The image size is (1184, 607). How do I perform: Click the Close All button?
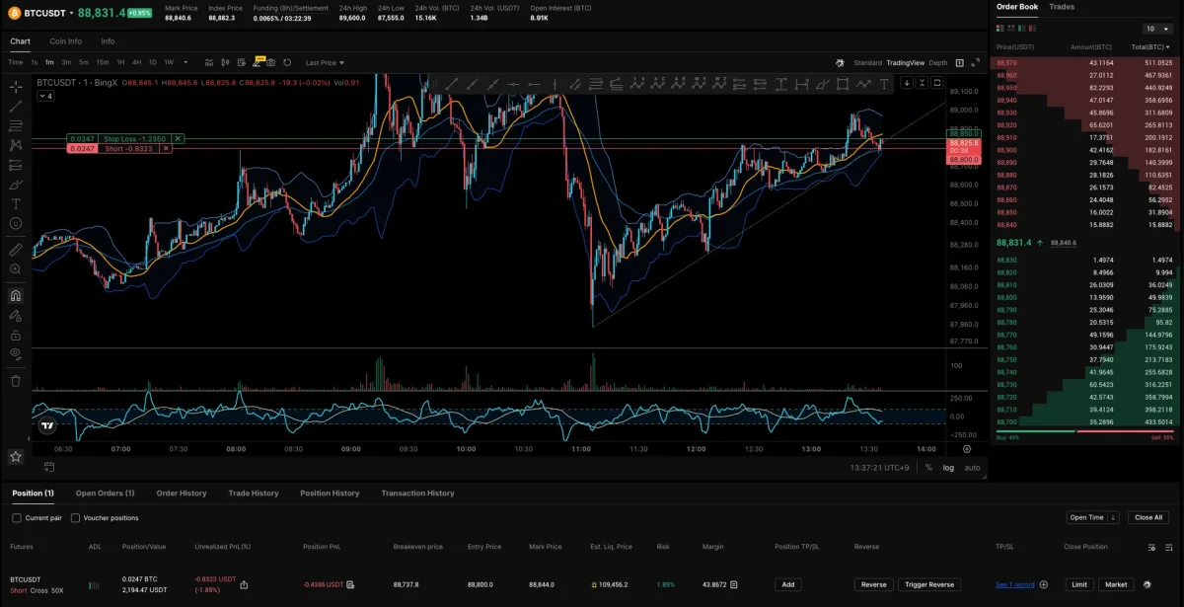tap(1148, 517)
